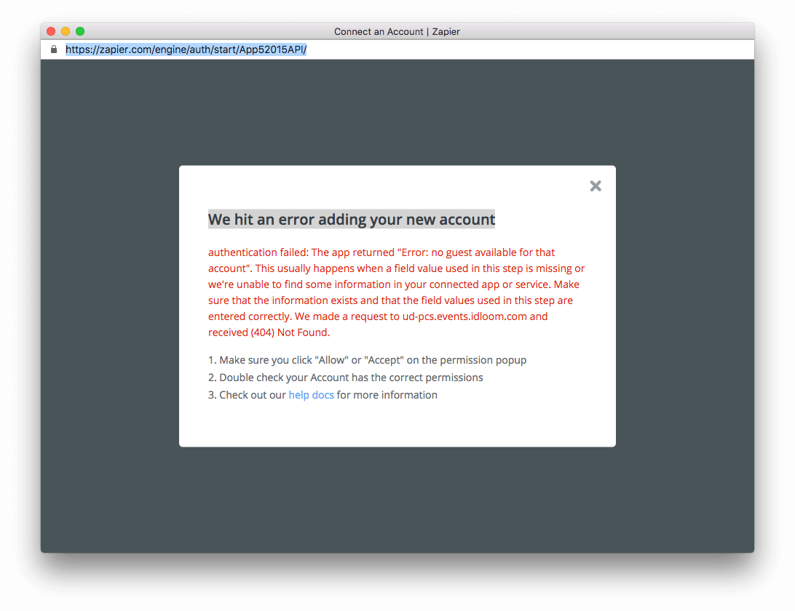Image resolution: width=795 pixels, height=611 pixels.
Task: Click the window title Connect an Account Zapier
Action: (397, 31)
